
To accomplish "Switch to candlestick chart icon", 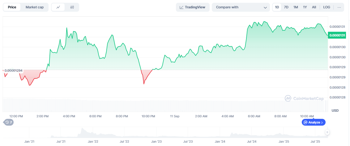I will (x=72, y=7).
